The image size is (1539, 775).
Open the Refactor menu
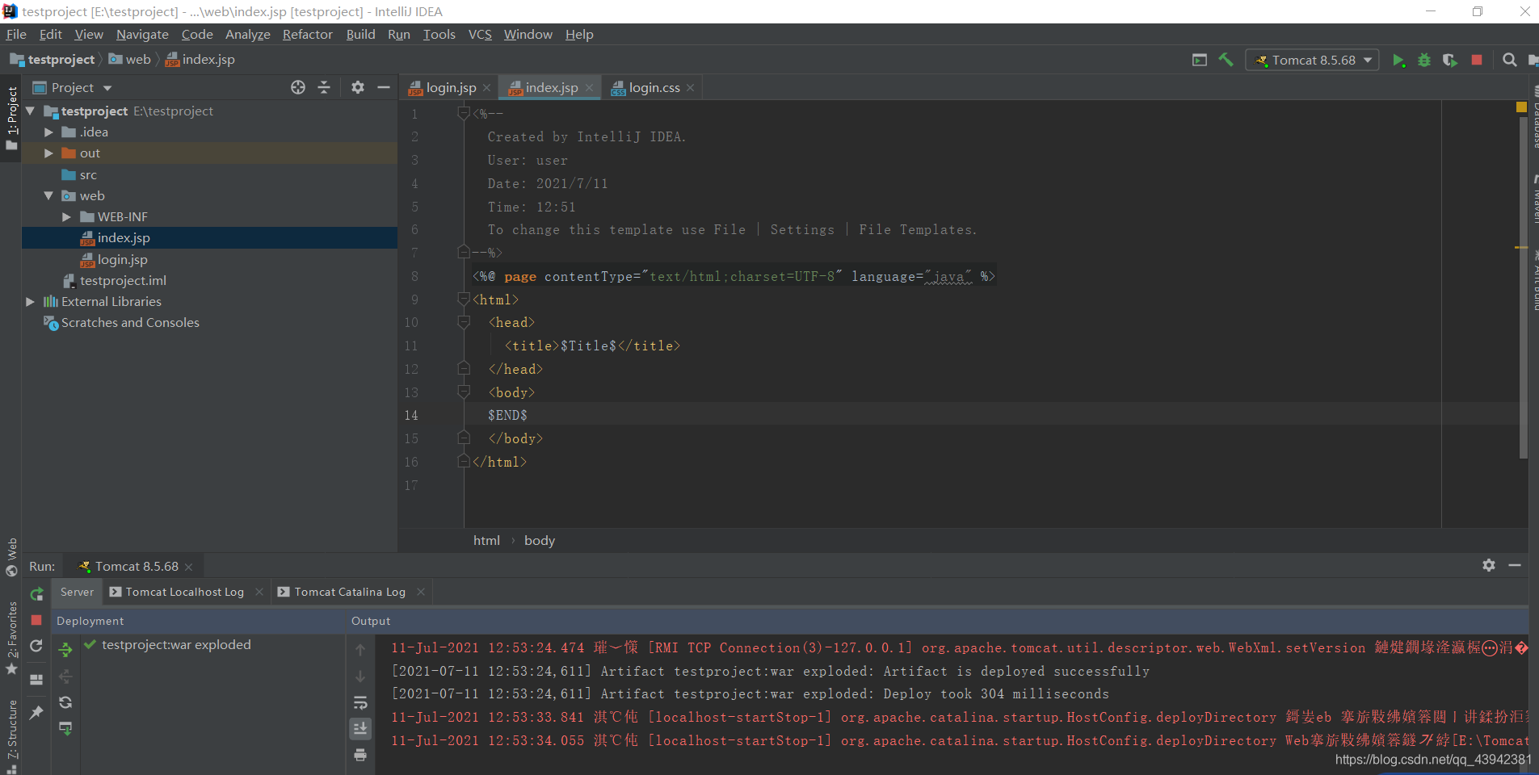(x=307, y=34)
